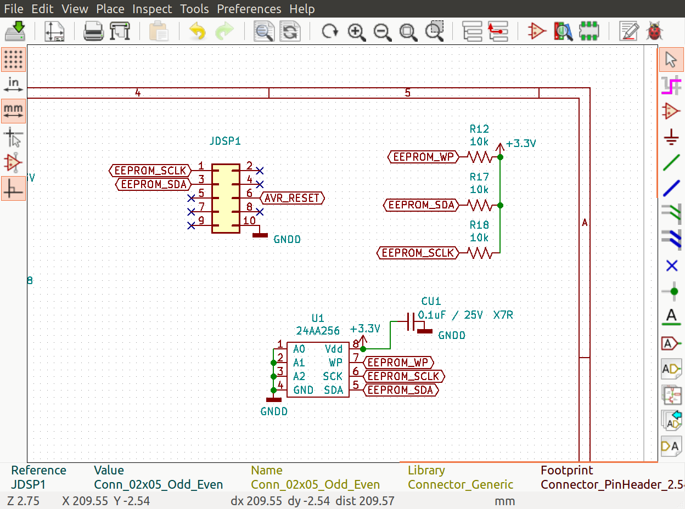Toggle showing hidden pins
The width and height of the screenshot is (685, 509).
tap(13, 163)
